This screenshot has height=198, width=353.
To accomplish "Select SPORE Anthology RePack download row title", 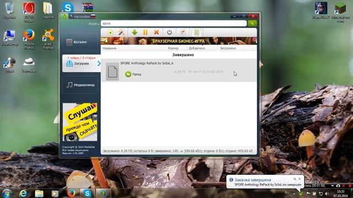I will click(147, 63).
